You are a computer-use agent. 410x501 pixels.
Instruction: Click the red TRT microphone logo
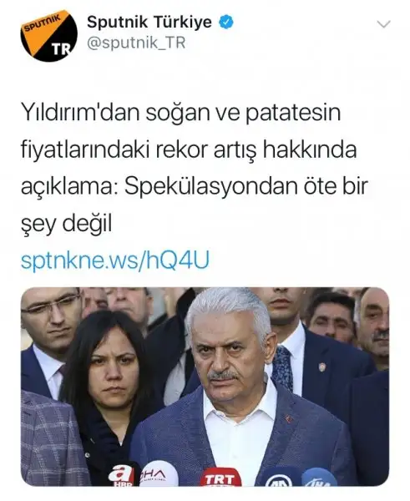click(220, 478)
